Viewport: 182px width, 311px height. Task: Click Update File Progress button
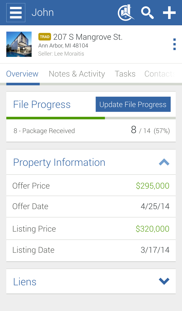(133, 104)
